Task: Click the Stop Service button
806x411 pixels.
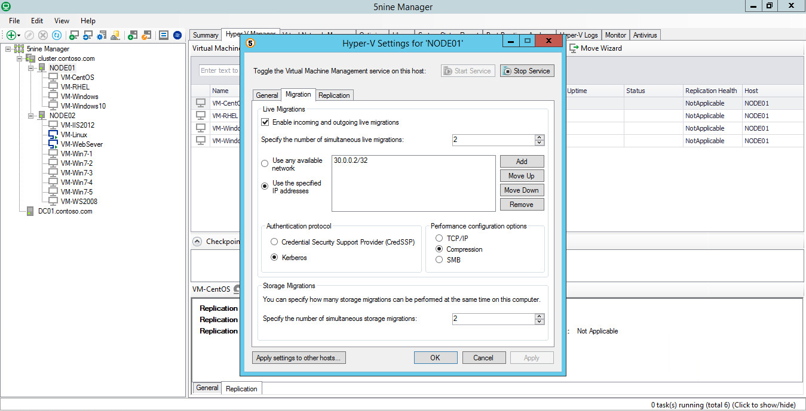Action: point(527,71)
